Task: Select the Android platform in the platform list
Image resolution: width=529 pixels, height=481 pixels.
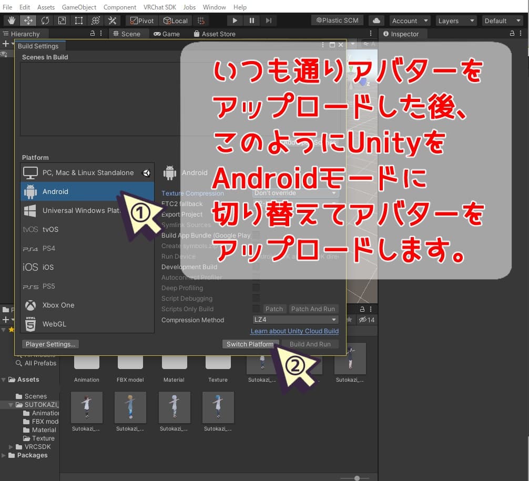Action: point(55,191)
